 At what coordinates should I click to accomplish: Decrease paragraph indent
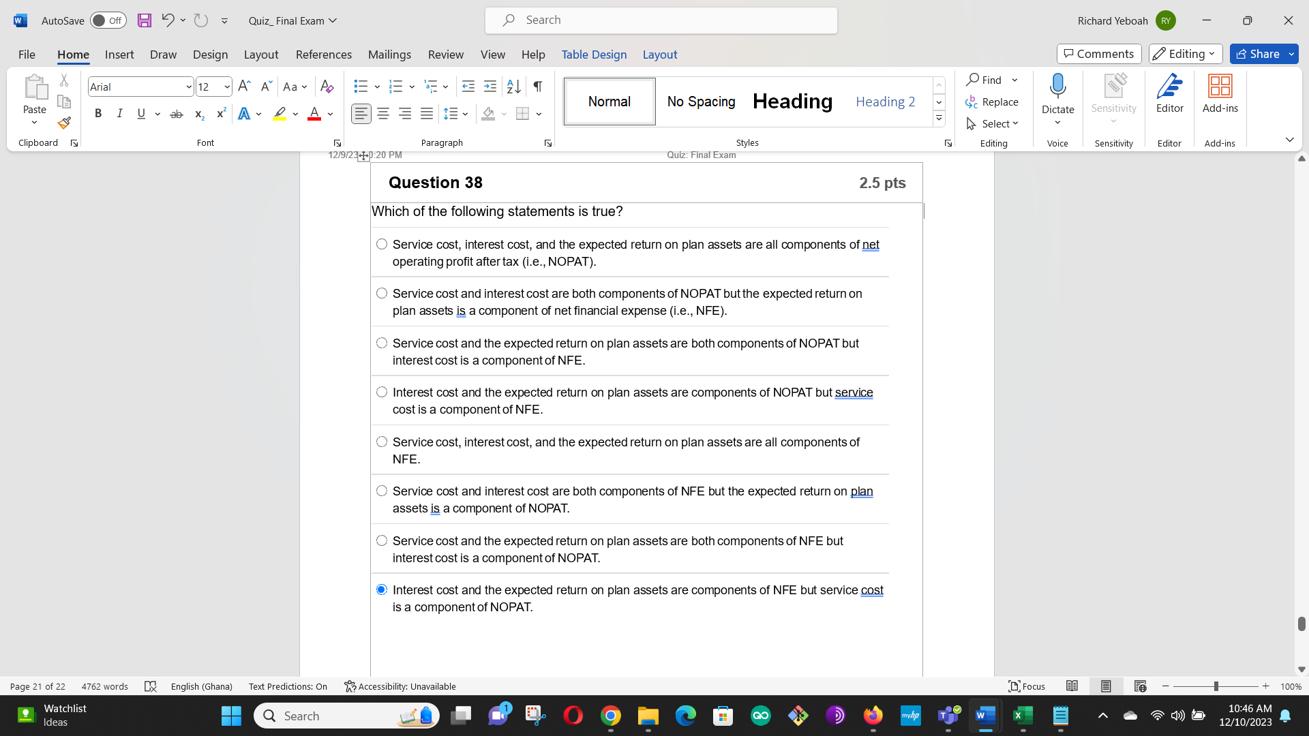point(468,87)
